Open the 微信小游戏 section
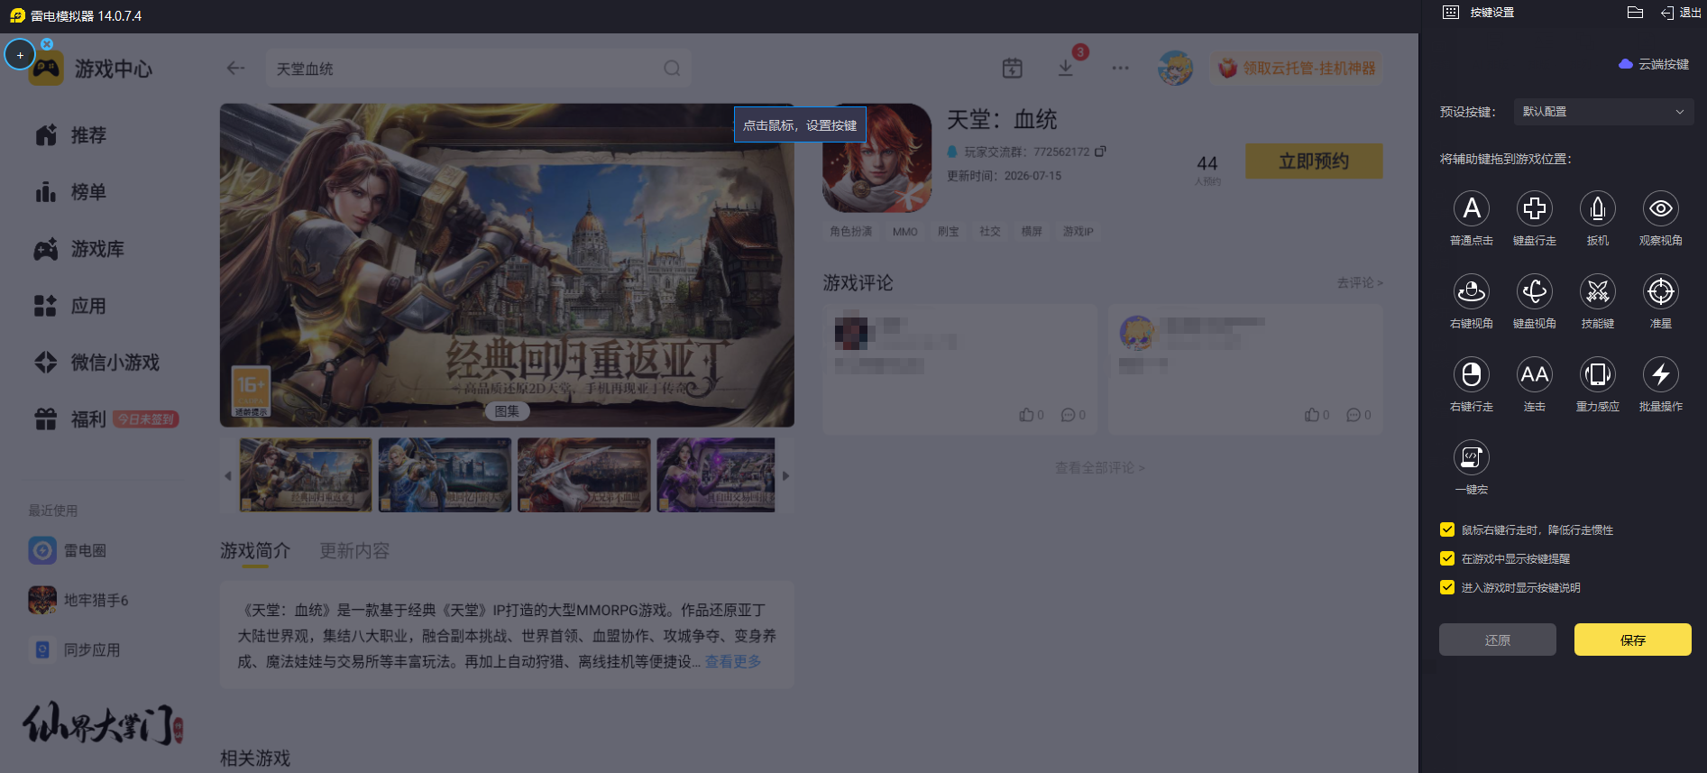Image resolution: width=1707 pixels, height=773 pixels. pos(96,363)
